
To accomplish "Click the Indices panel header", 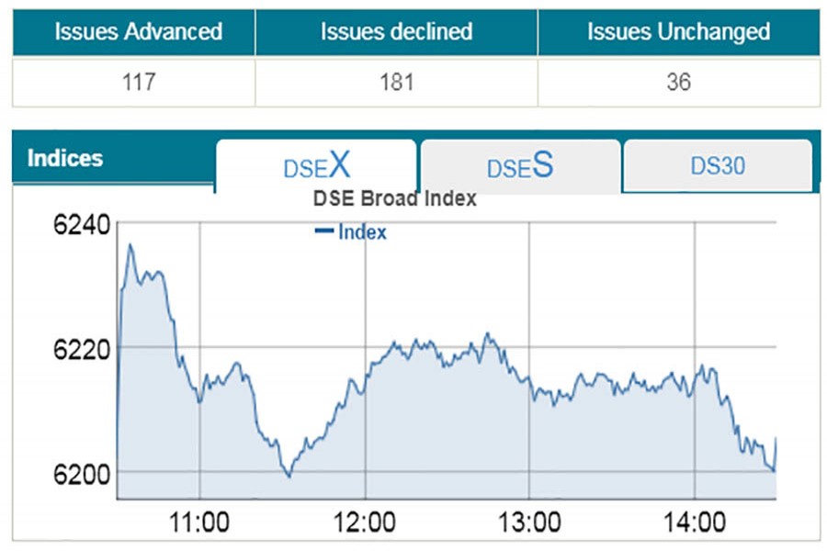I will (65, 158).
